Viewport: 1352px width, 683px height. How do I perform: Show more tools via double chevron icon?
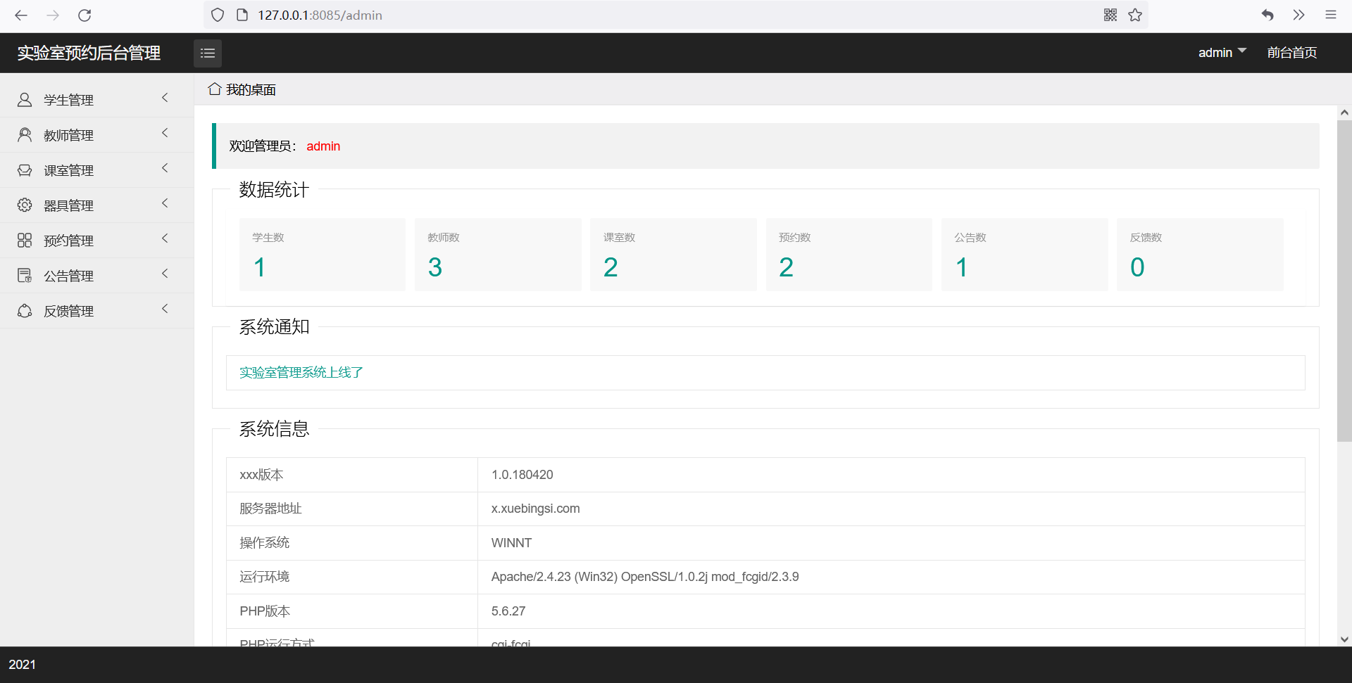pyautogui.click(x=1299, y=15)
